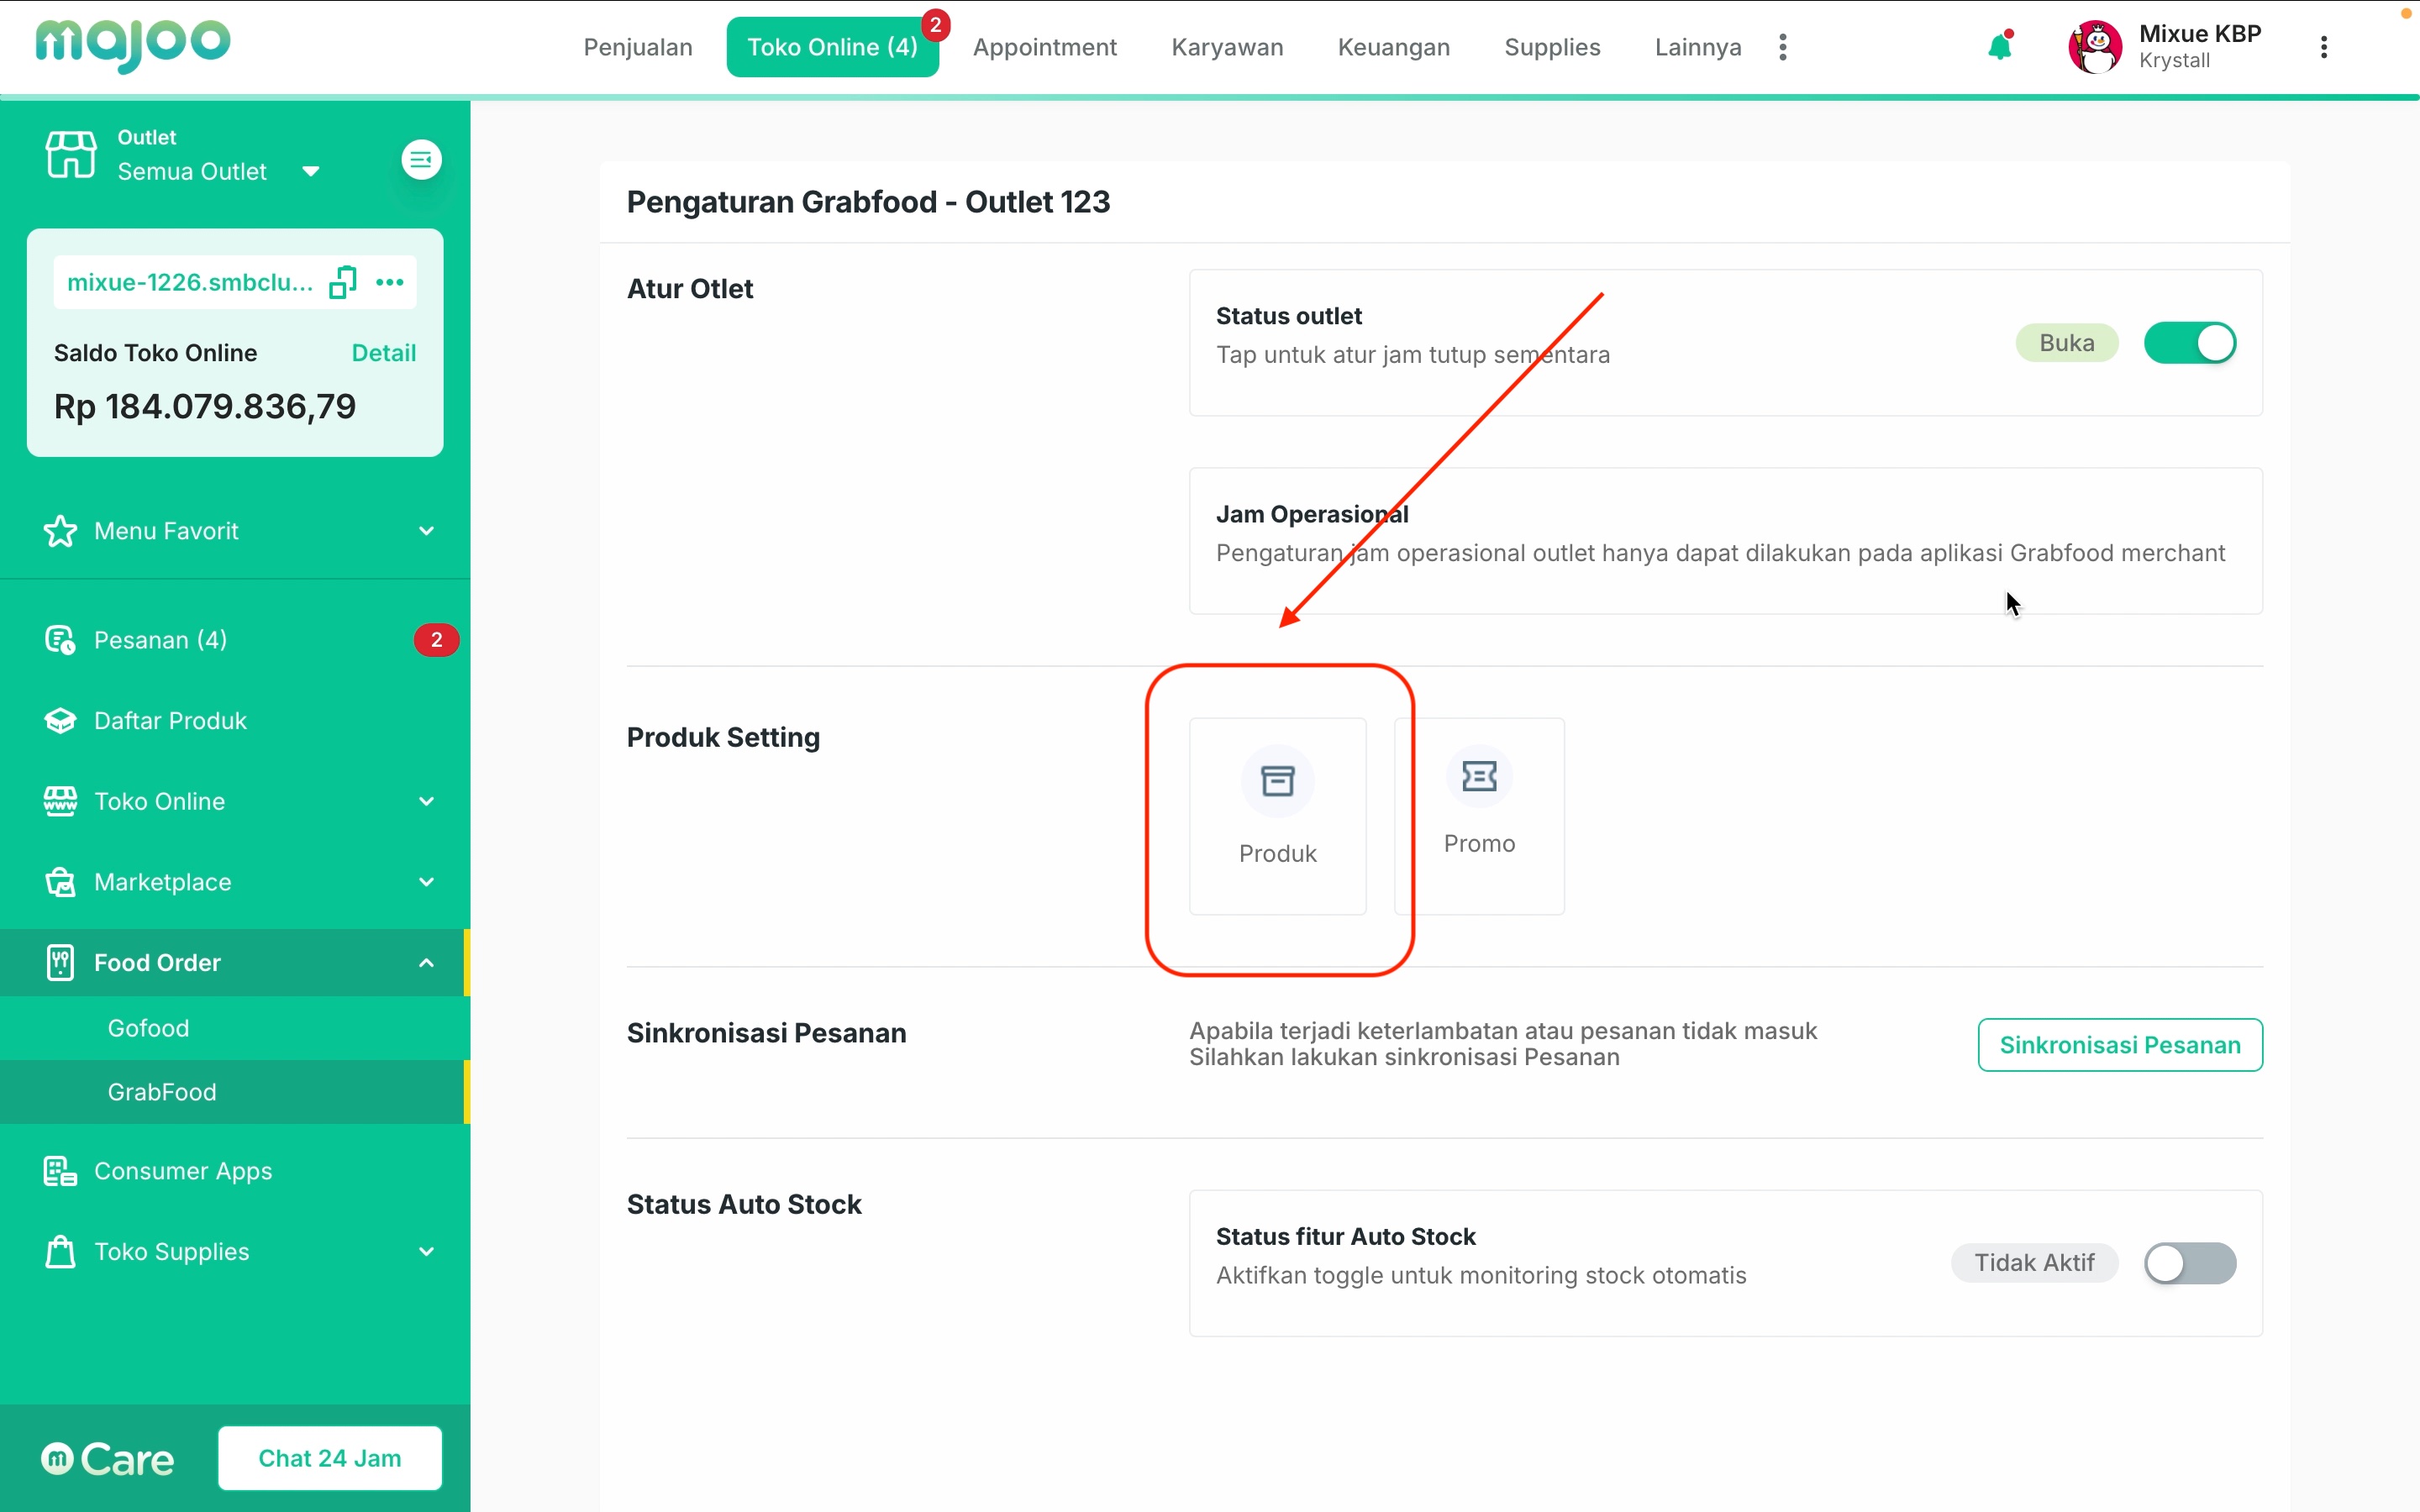Expand the Toko Supplies section

pos(426,1252)
